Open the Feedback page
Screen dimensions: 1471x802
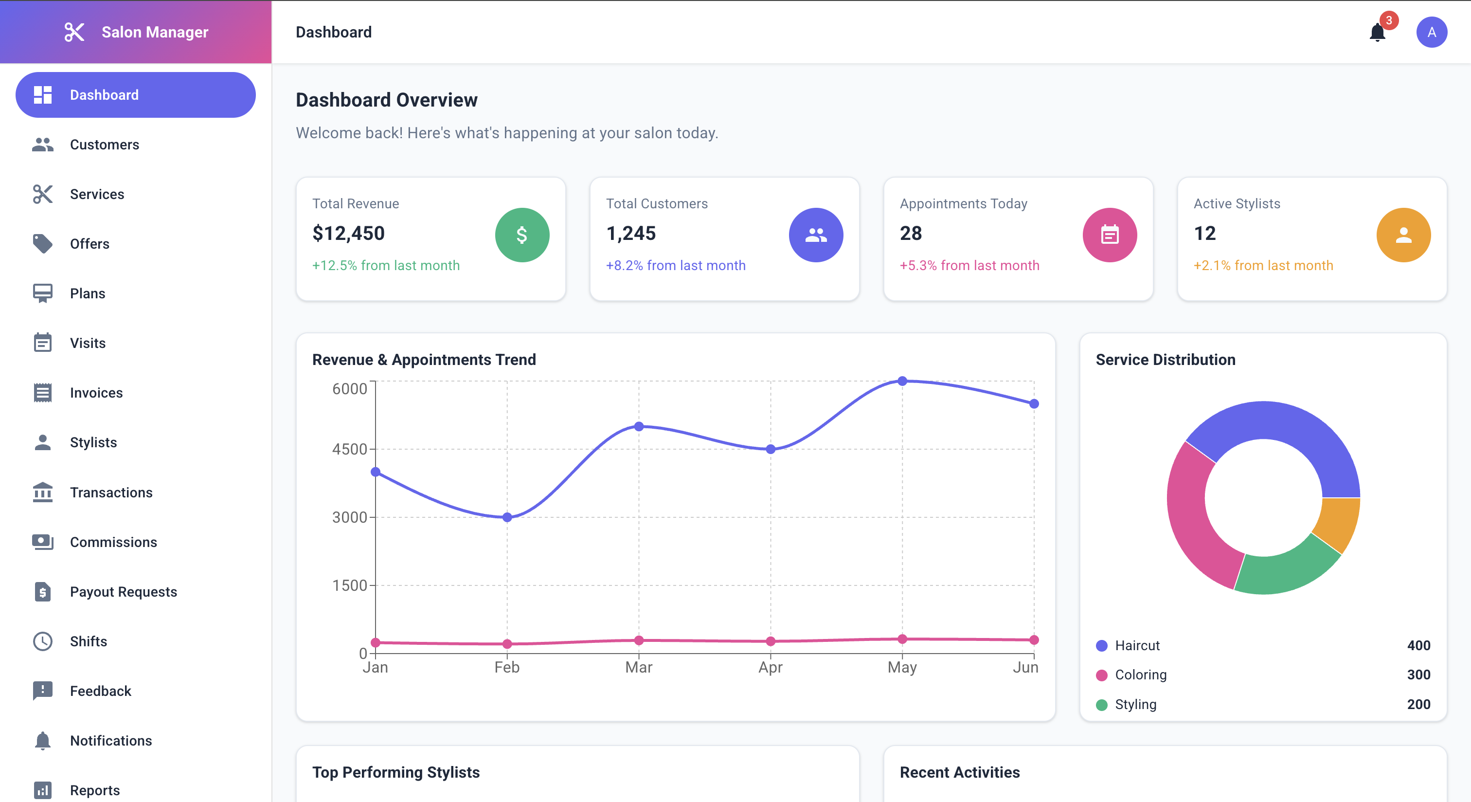101,691
